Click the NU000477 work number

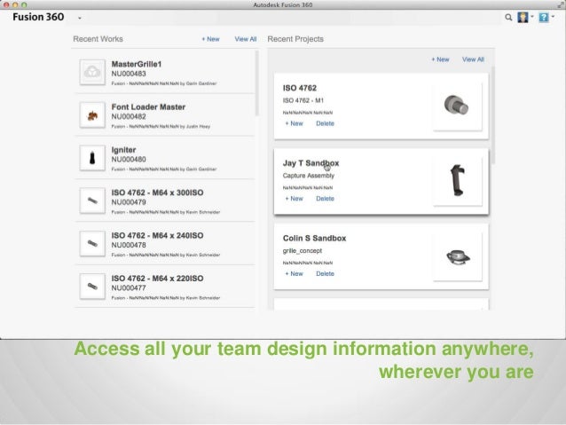coord(129,287)
